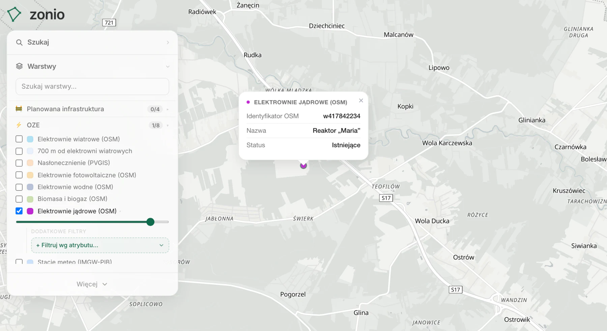This screenshot has width=607, height=331.
Task: Enable Elektrownie wodne (OSM) checkbox
Action: point(19,187)
